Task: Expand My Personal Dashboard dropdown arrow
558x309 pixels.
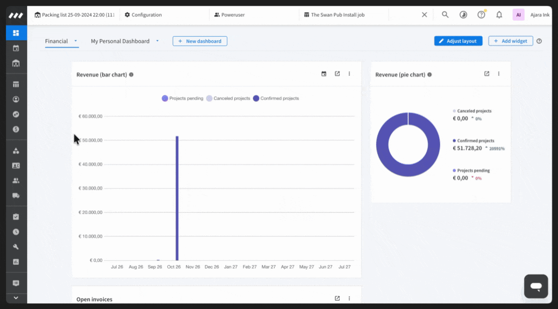Action: click(x=157, y=41)
